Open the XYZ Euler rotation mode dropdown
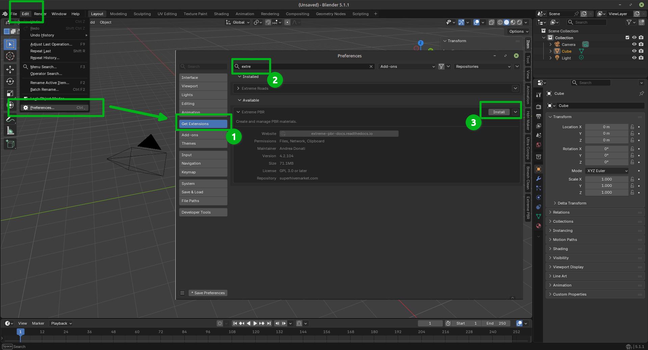 607,171
